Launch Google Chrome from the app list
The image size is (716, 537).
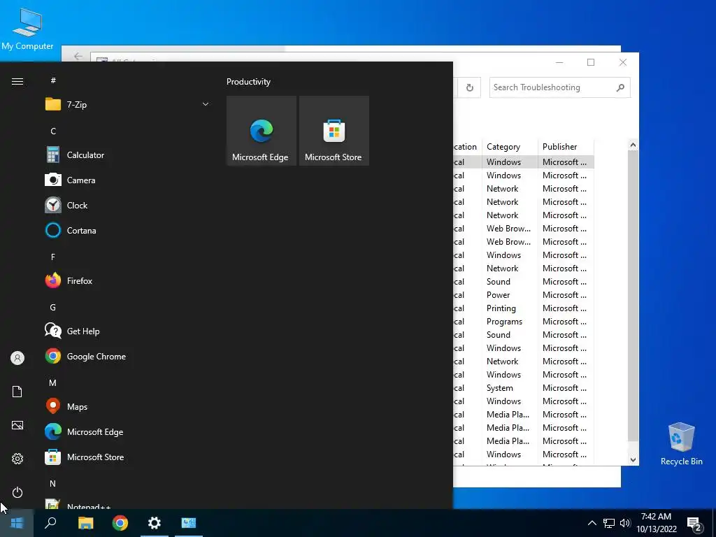(x=127, y=356)
